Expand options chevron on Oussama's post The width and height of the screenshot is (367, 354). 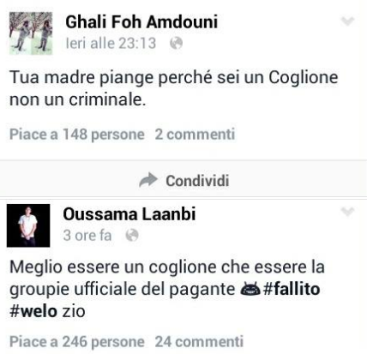coord(348,212)
